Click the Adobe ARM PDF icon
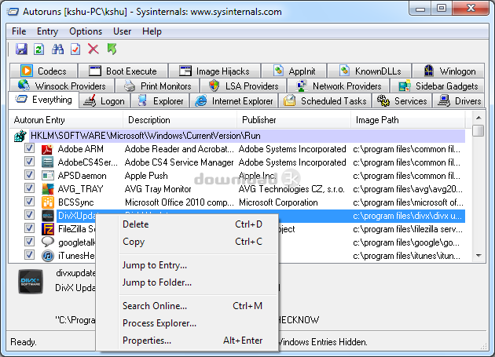 coord(47,149)
